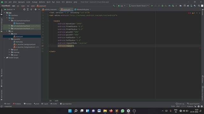
Task: Click the Resource Manager side tab
Action: [2, 25]
